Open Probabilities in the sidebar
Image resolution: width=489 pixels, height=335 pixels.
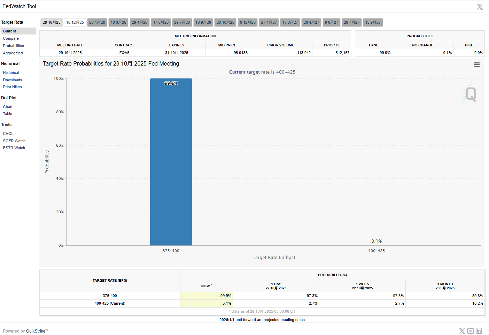14,46
